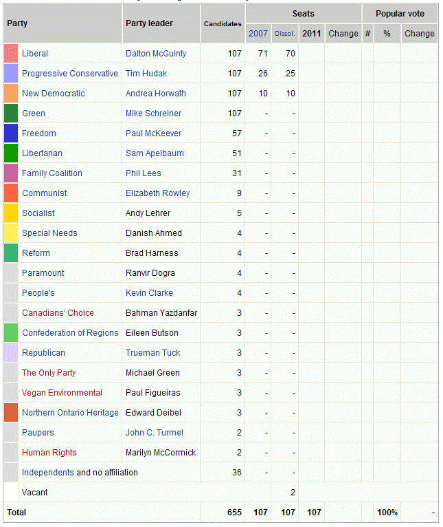Image resolution: width=443 pixels, height=527 pixels.
Task: Follow the Tim Hudak link
Action: 146,74
